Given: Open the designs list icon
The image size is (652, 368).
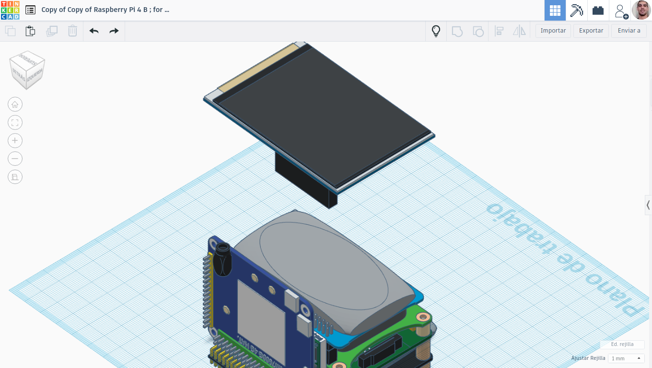Looking at the screenshot, I should (x=30, y=10).
